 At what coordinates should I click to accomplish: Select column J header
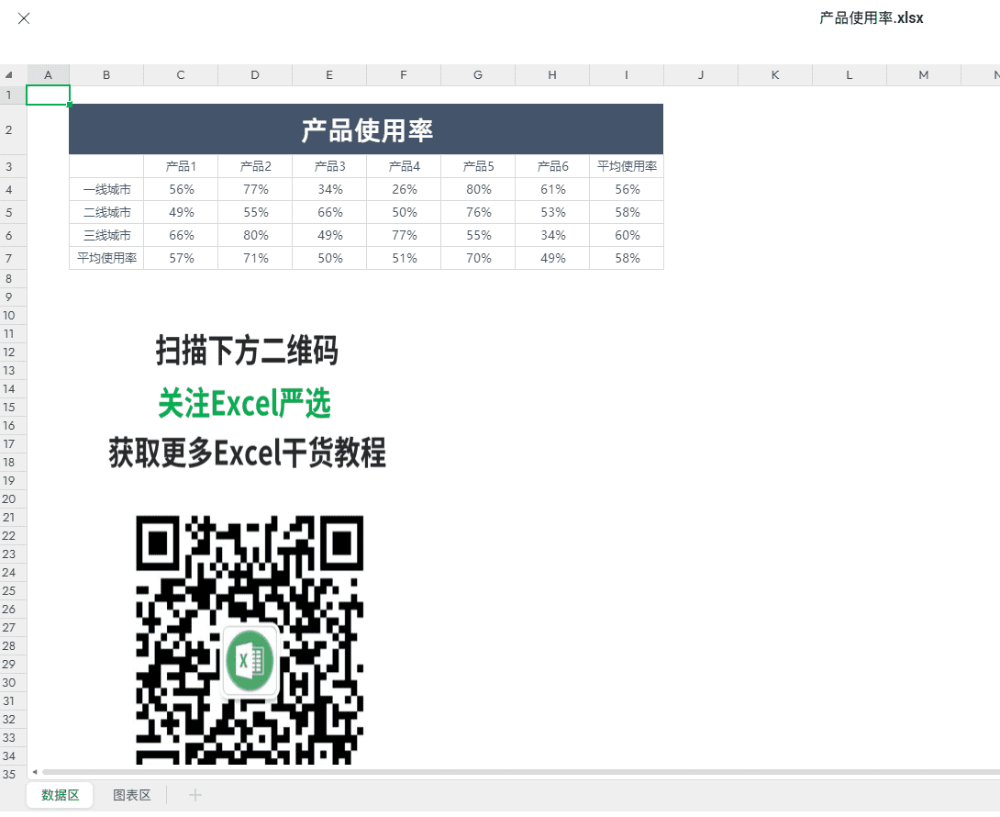[x=701, y=74]
